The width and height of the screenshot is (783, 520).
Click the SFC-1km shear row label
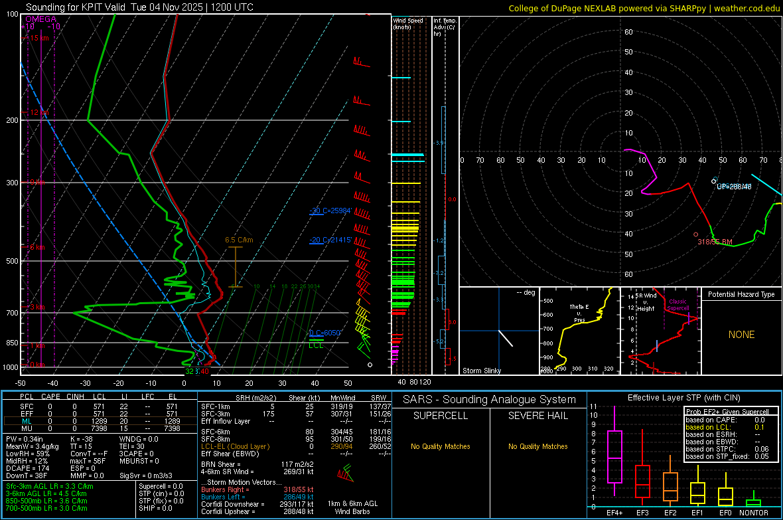click(x=216, y=407)
